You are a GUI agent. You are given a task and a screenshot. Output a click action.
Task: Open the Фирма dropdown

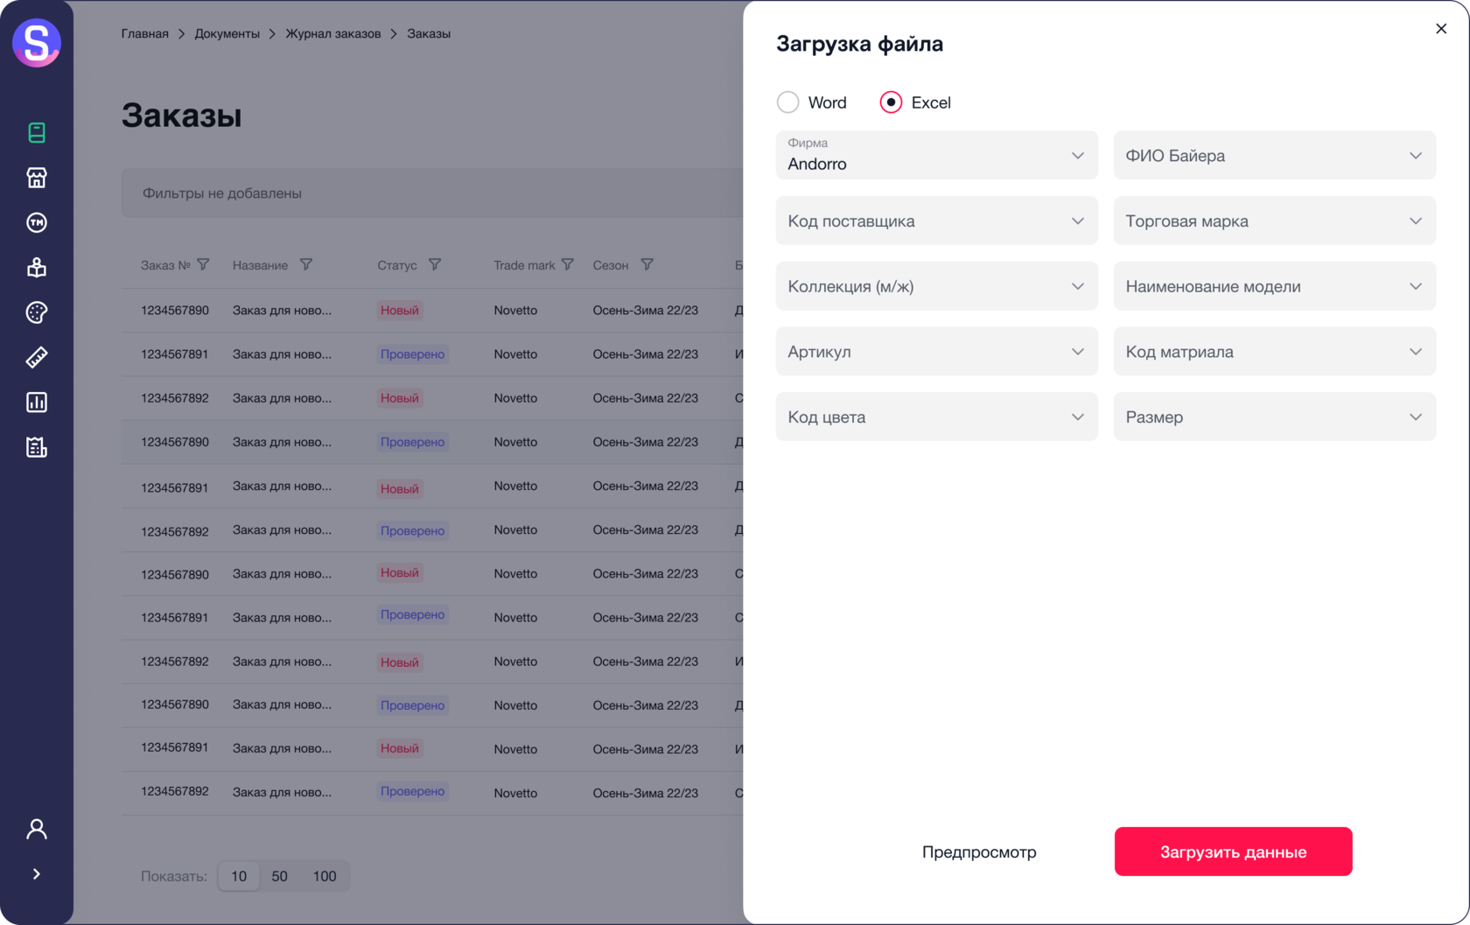[936, 156]
